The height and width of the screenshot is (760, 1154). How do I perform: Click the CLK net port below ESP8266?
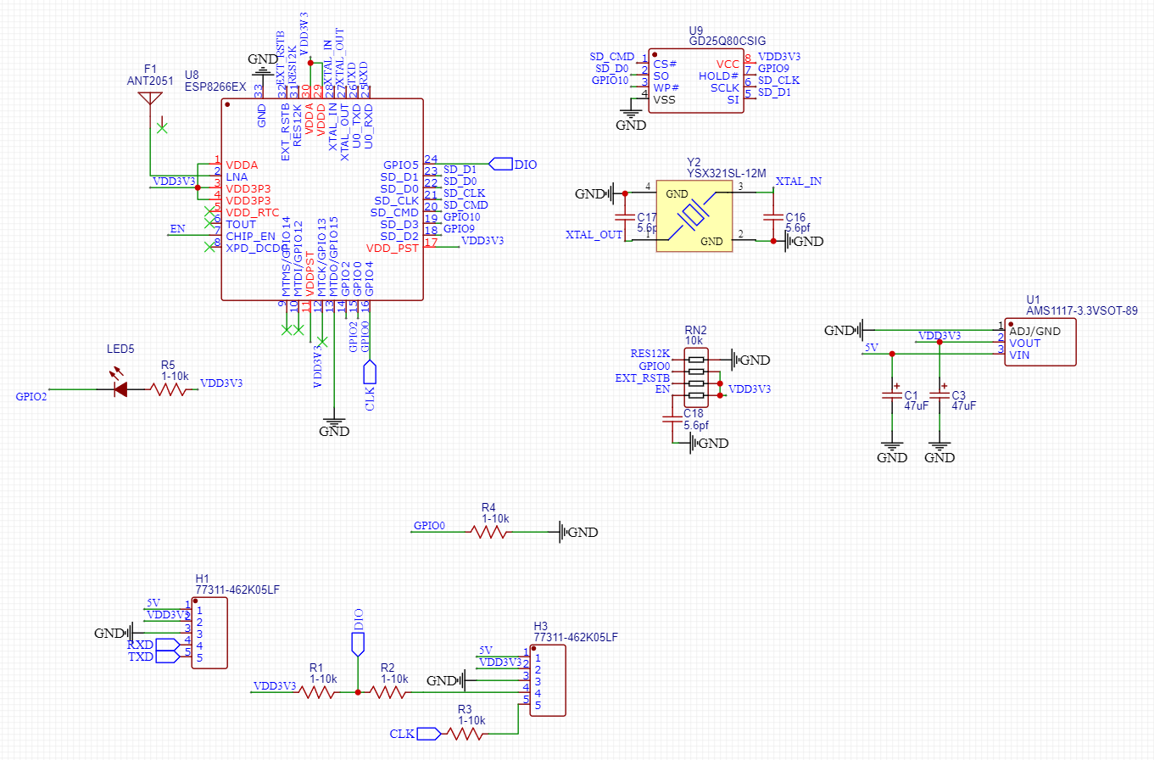tap(369, 385)
